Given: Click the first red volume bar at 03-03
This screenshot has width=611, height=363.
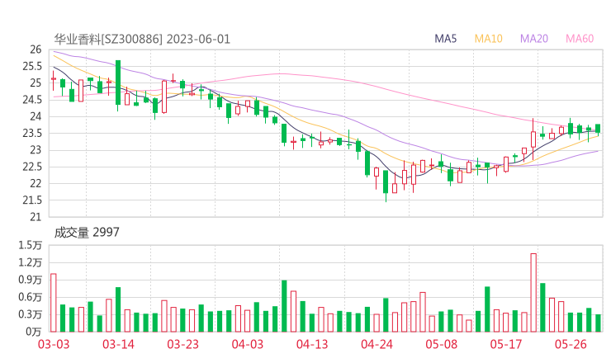Looking at the screenshot, I should point(54,303).
